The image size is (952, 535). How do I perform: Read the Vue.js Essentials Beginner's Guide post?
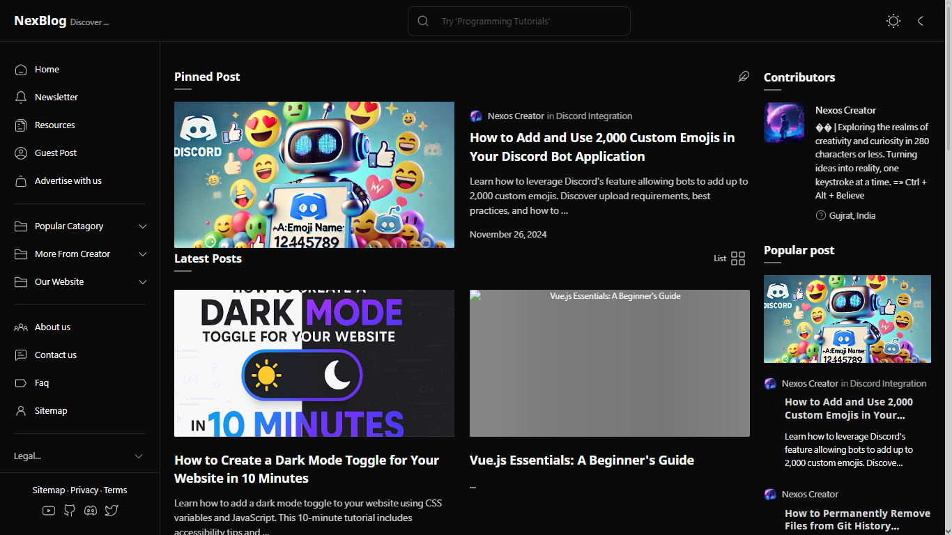[x=581, y=460]
